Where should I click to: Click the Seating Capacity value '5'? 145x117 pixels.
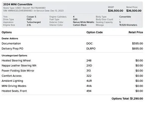tap(120, 22)
